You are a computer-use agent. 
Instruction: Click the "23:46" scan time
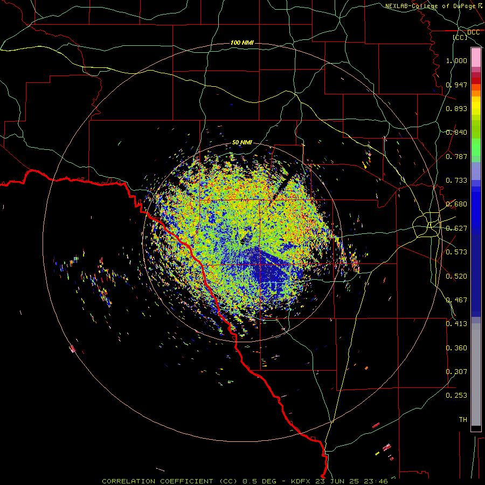(375, 481)
